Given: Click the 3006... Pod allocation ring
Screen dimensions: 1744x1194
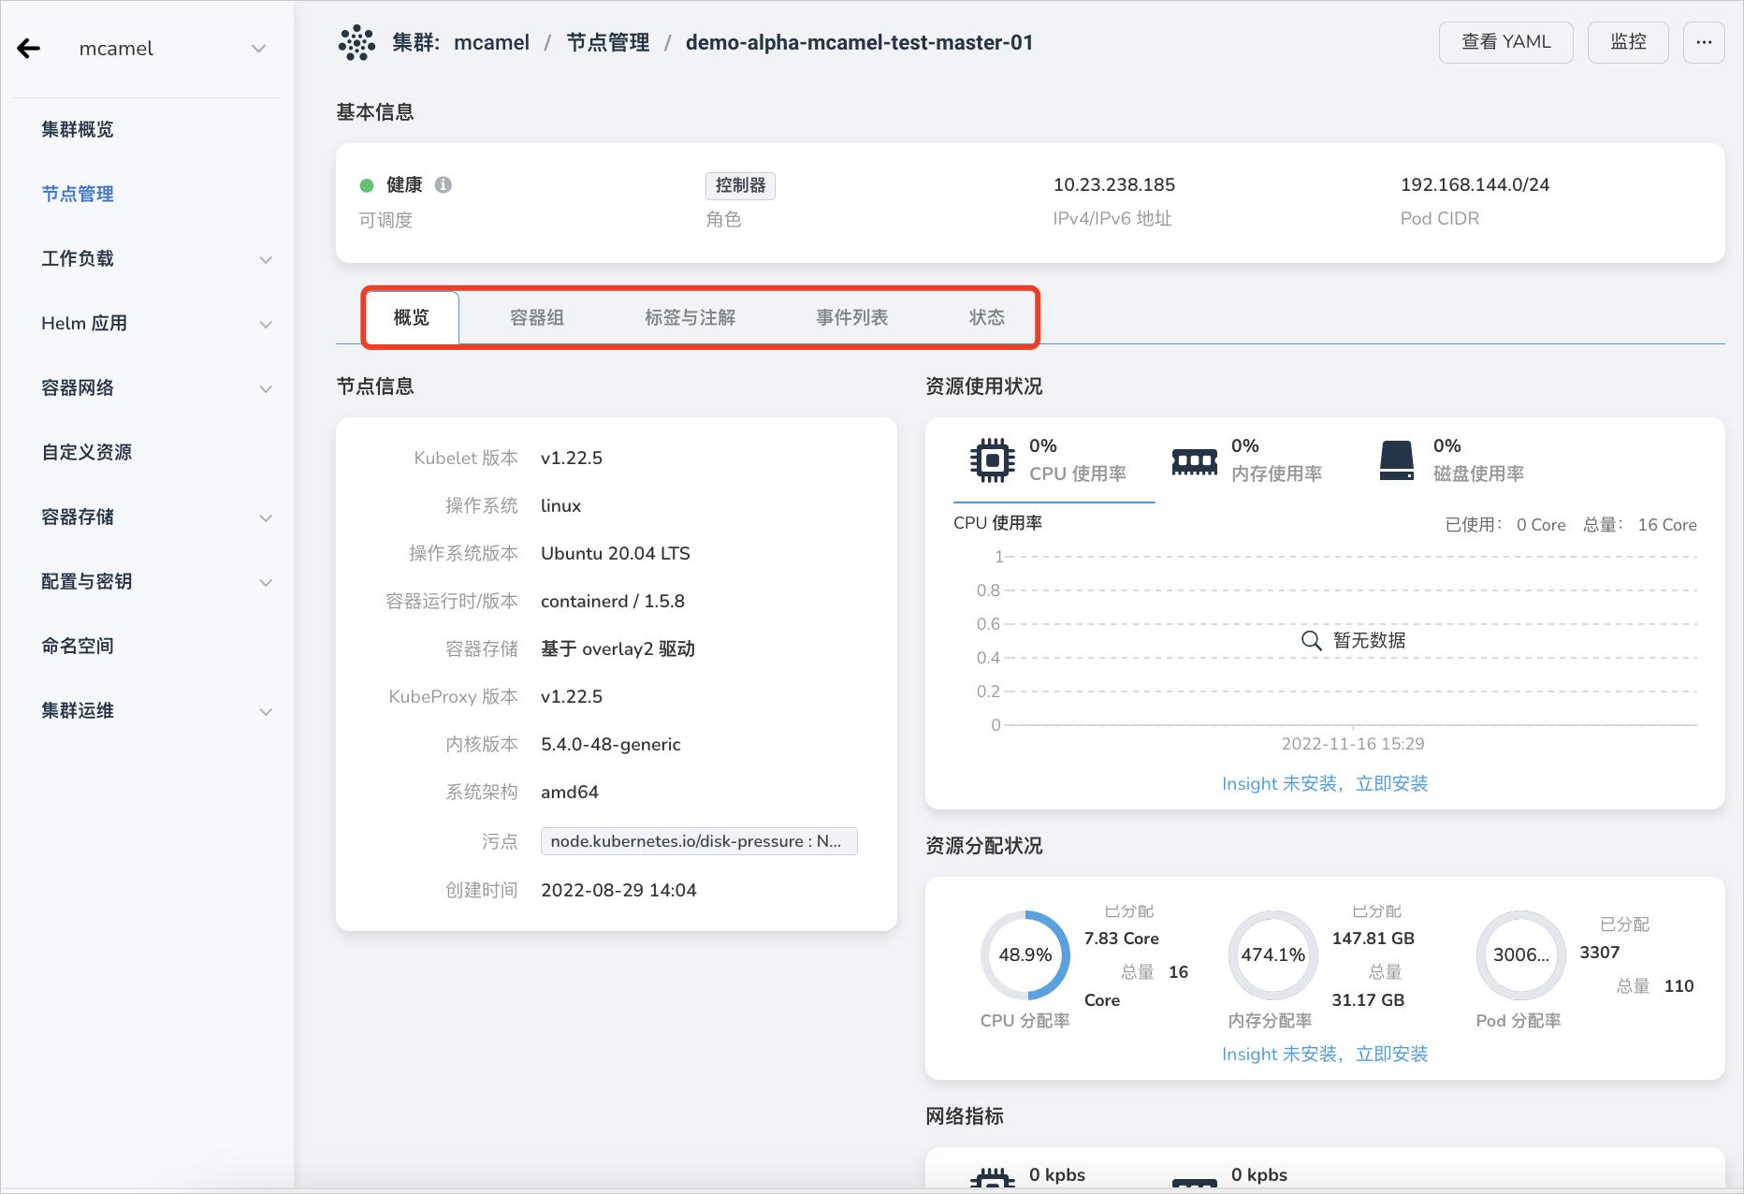Looking at the screenshot, I should pos(1521,955).
